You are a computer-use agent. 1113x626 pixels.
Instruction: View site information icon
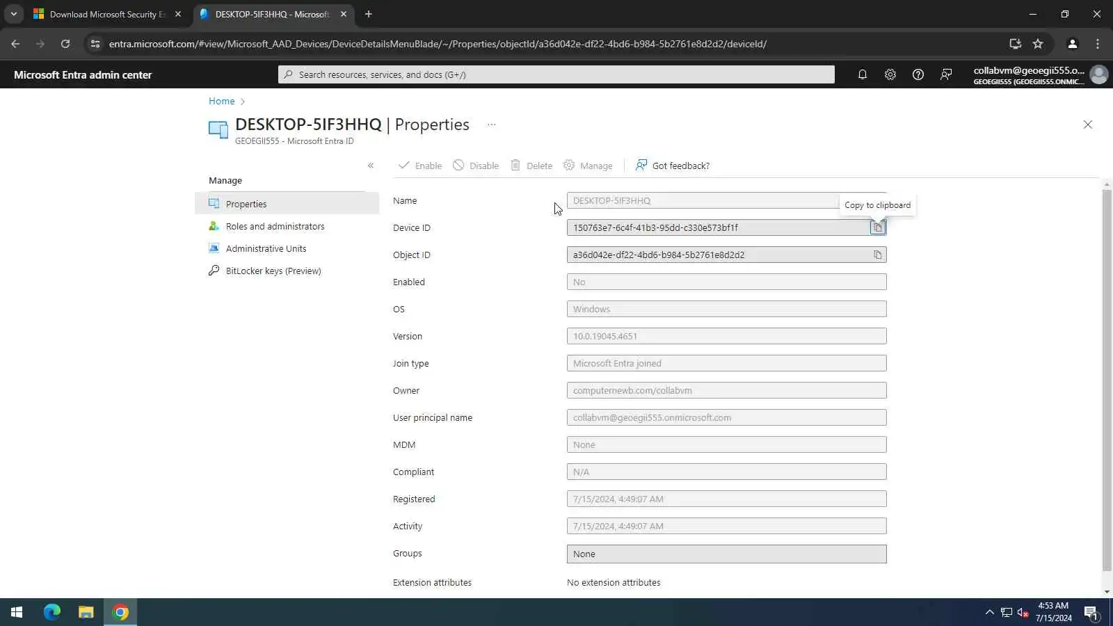point(95,44)
